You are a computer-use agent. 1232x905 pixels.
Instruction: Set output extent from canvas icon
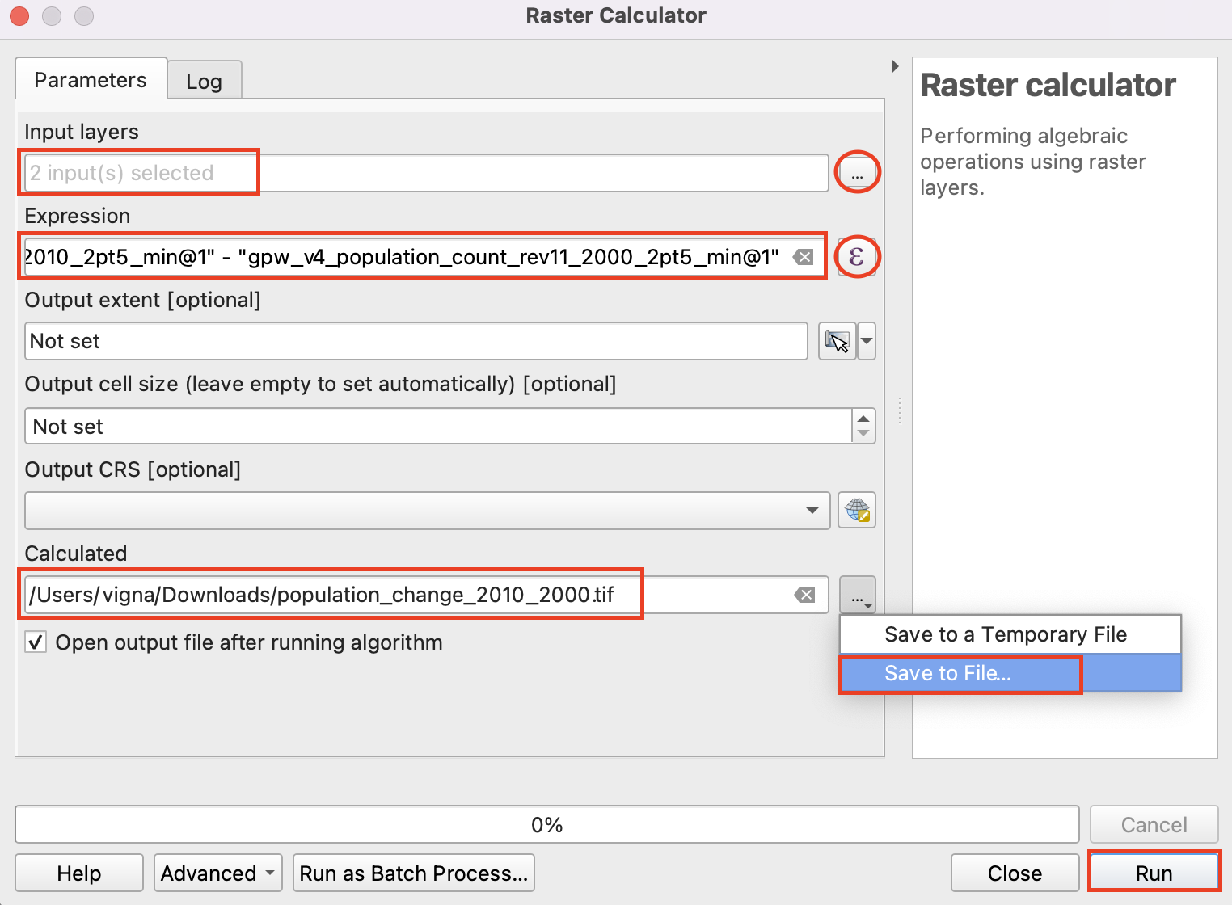(837, 341)
